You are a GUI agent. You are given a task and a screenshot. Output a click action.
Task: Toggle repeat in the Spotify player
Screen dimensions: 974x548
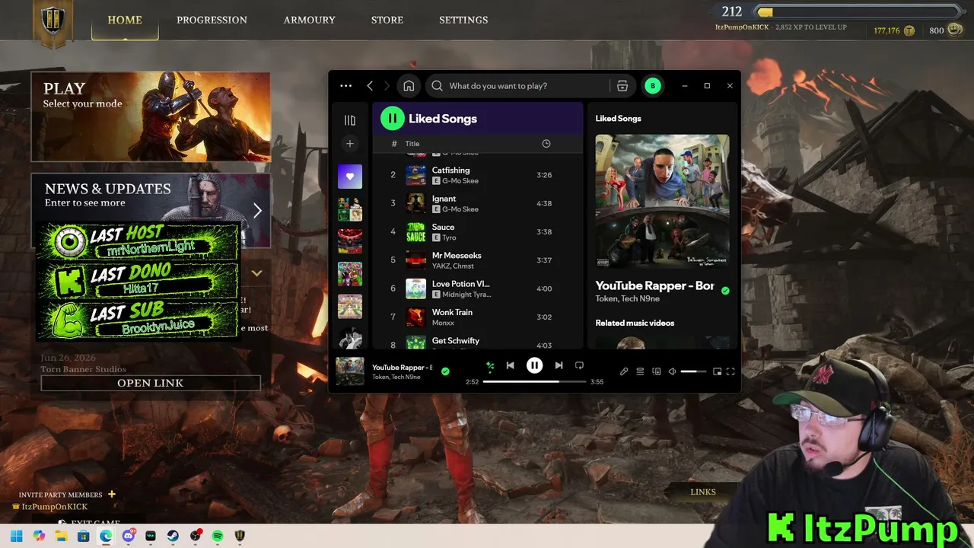pyautogui.click(x=579, y=366)
